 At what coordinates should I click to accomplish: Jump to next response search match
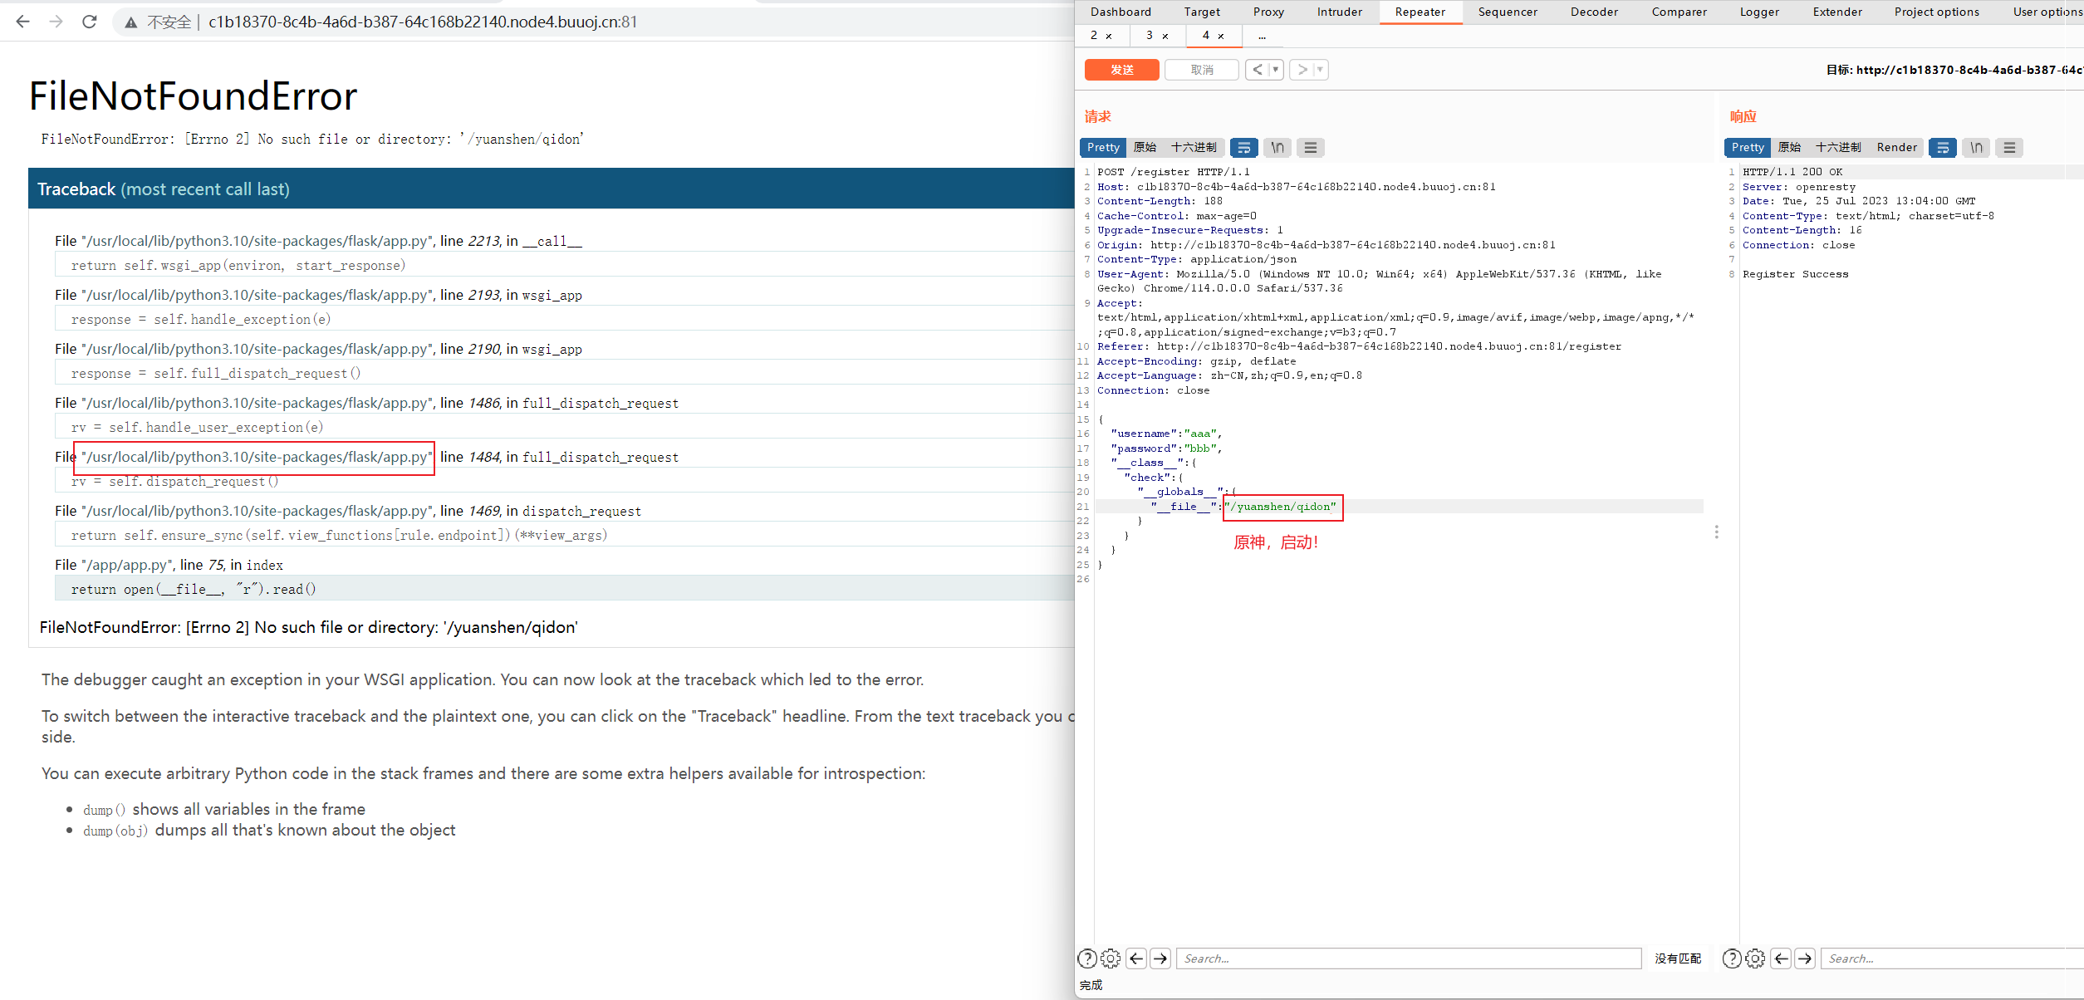pyautogui.click(x=1805, y=958)
